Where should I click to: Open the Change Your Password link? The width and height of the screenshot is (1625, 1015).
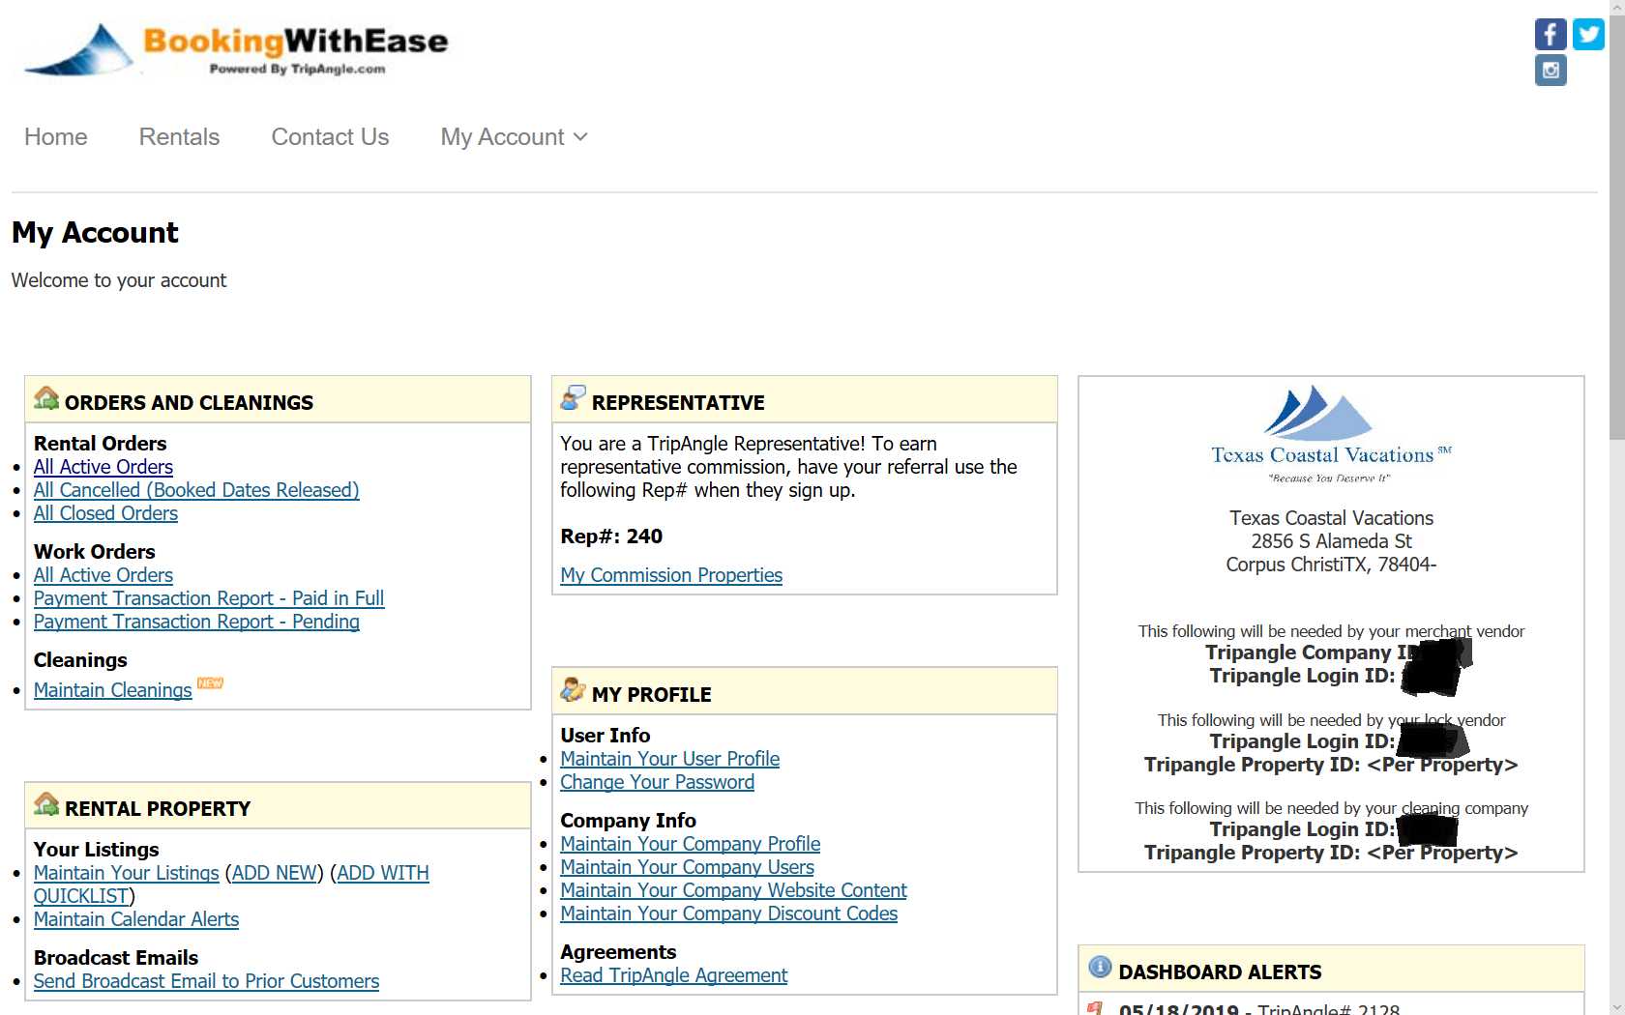658,782
